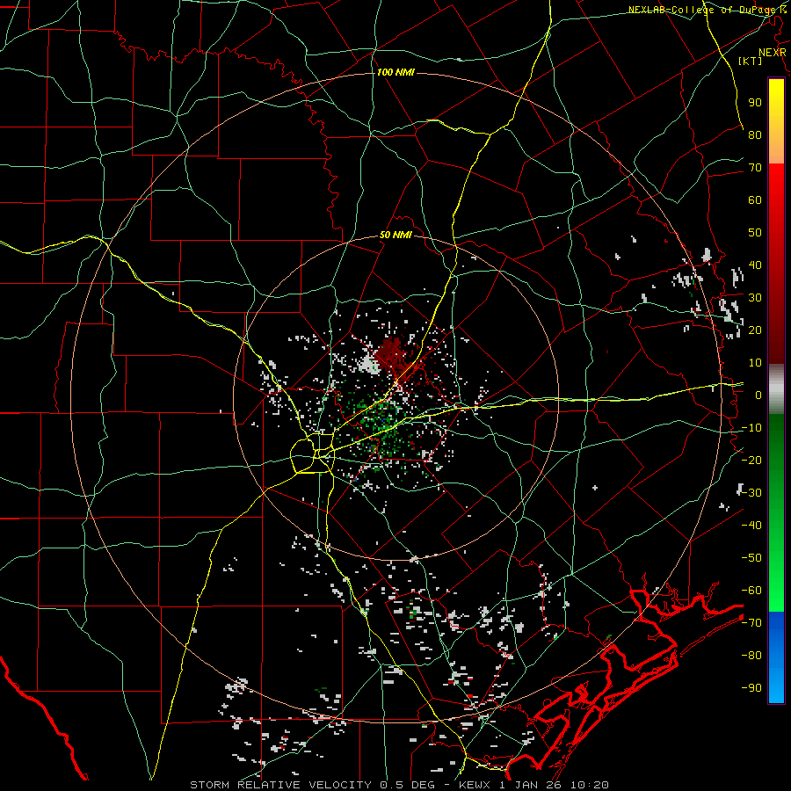Image resolution: width=791 pixels, height=791 pixels.
Task: Click the -60 scale value
Action: (751, 591)
